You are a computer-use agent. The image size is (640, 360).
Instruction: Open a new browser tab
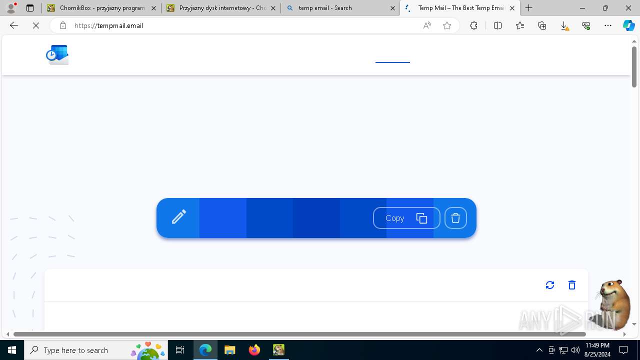529,8
